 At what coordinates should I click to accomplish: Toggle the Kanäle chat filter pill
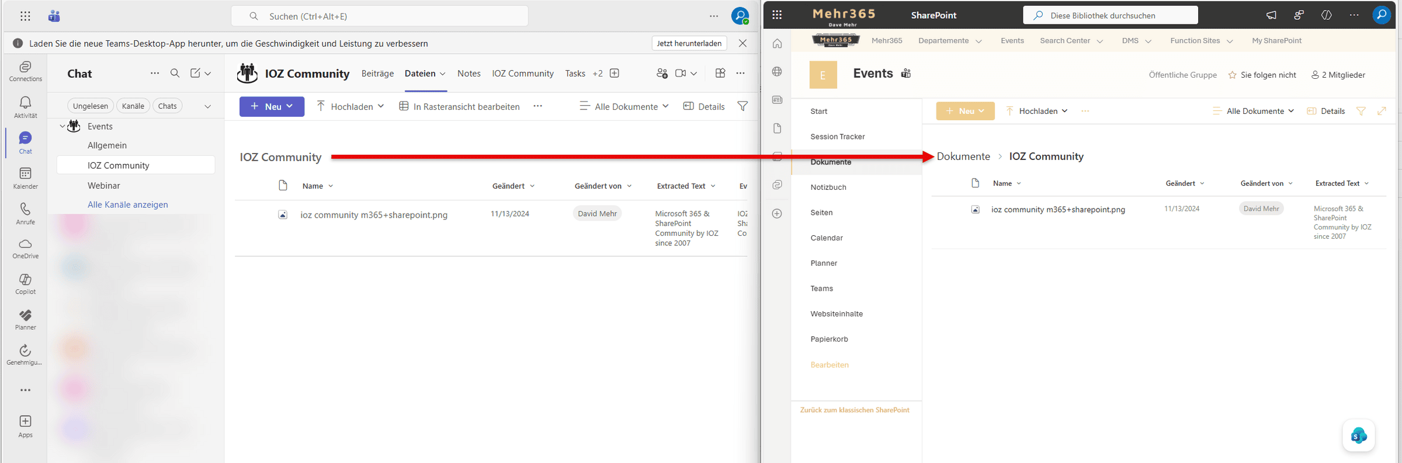point(133,106)
